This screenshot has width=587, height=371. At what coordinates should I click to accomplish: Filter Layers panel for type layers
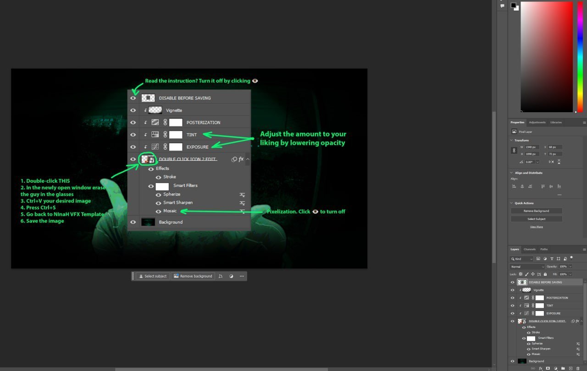tap(552, 259)
